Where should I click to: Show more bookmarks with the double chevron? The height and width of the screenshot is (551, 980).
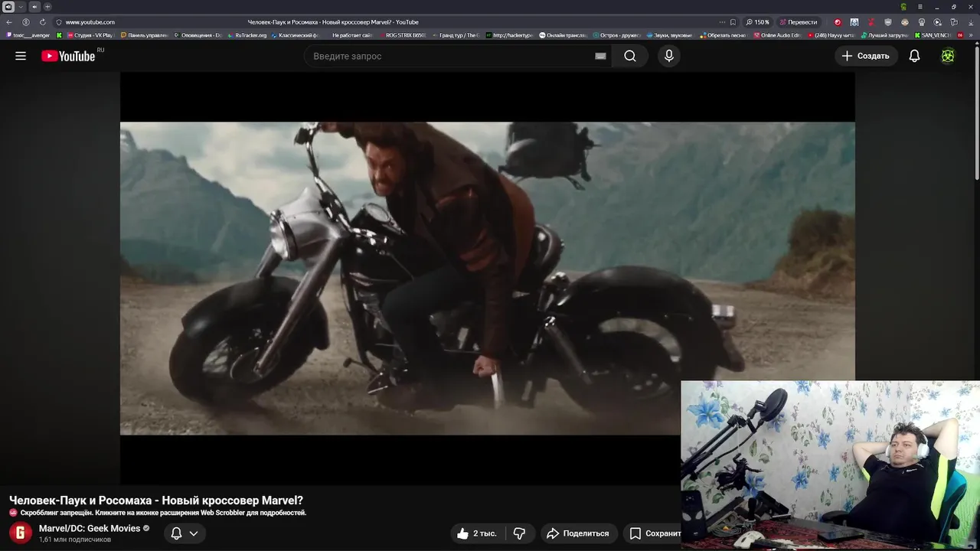(972, 35)
